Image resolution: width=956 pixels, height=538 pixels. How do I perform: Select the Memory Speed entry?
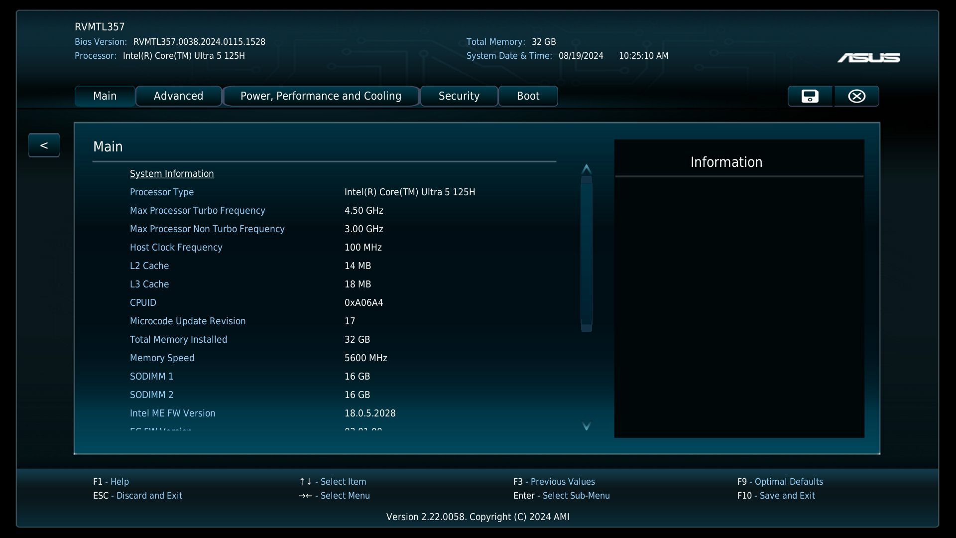coord(162,358)
